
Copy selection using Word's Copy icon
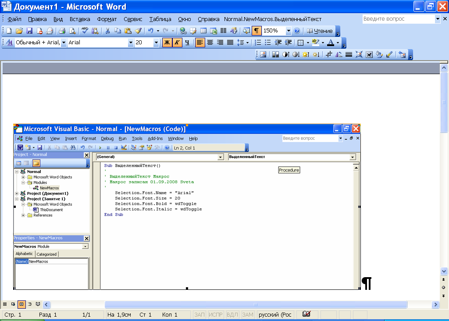(x=118, y=31)
